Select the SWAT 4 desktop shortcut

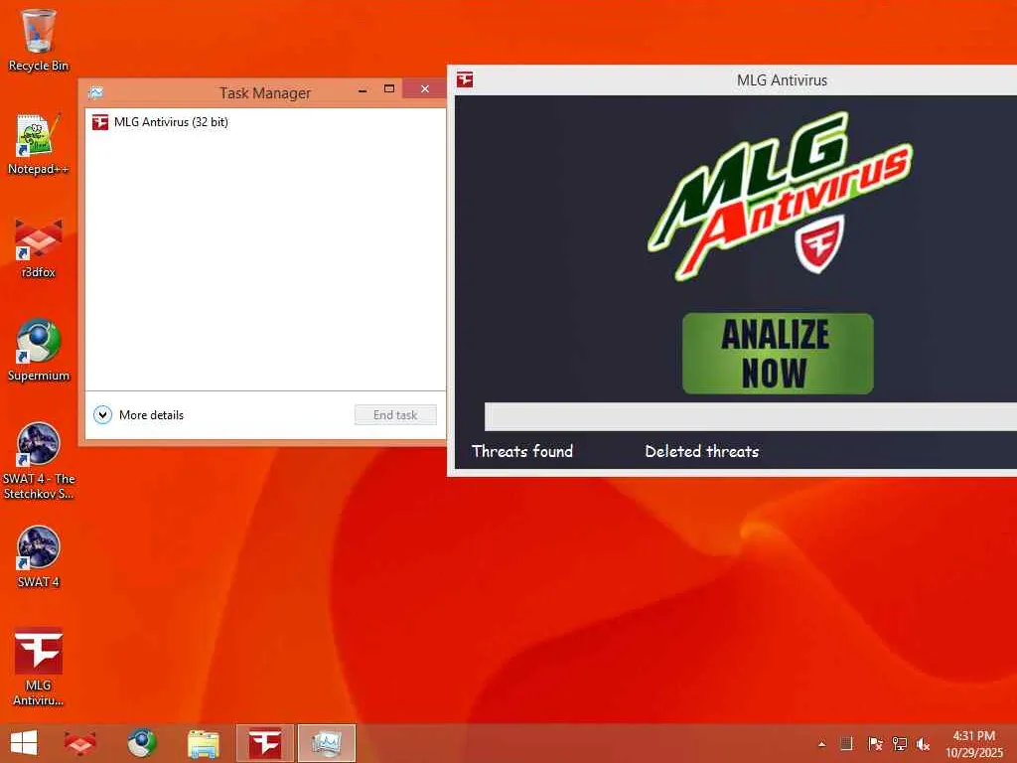[x=39, y=556]
